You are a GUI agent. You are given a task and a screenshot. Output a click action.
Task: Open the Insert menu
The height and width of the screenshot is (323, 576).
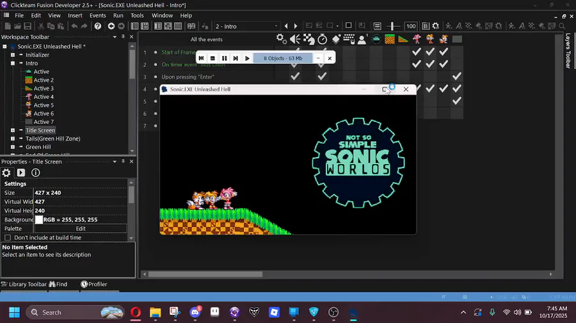[75, 15]
